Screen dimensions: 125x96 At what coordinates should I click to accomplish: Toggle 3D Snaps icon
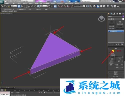pyautogui.click(x=59, y=6)
